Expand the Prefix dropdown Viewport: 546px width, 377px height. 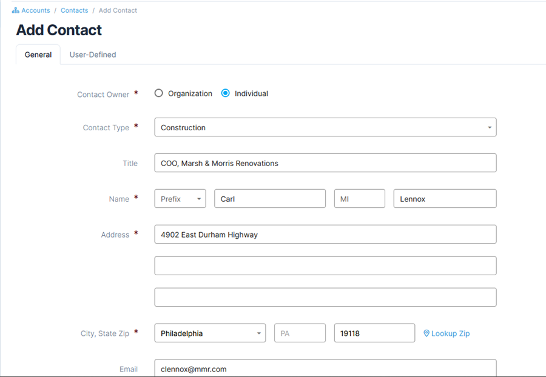(x=180, y=199)
